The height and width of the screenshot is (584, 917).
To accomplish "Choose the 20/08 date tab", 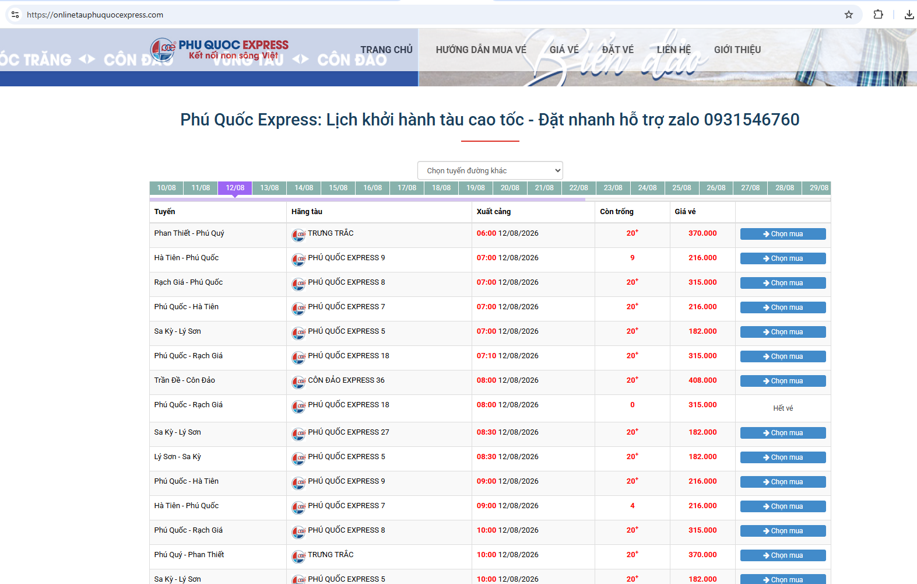I will 510,188.
